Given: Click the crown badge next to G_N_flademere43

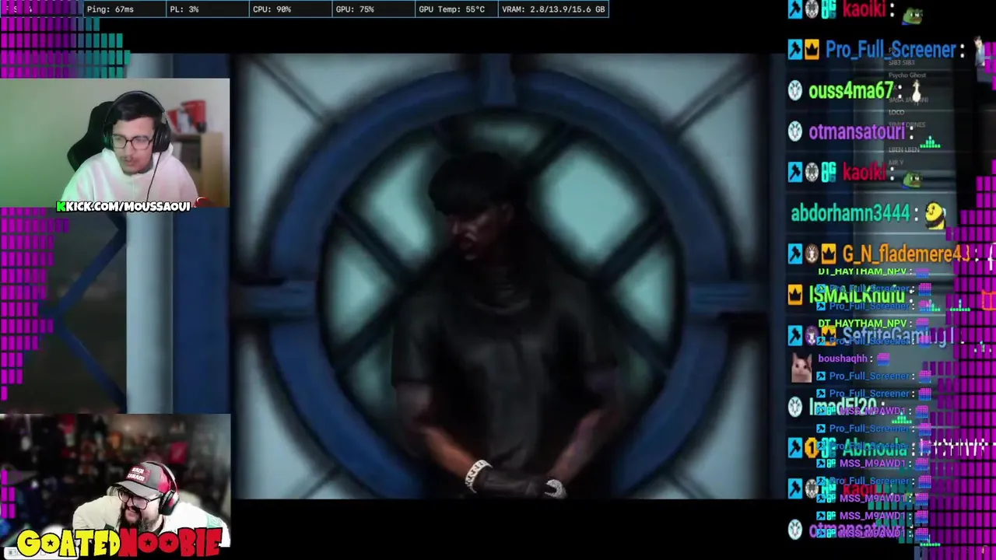Looking at the screenshot, I should point(829,254).
